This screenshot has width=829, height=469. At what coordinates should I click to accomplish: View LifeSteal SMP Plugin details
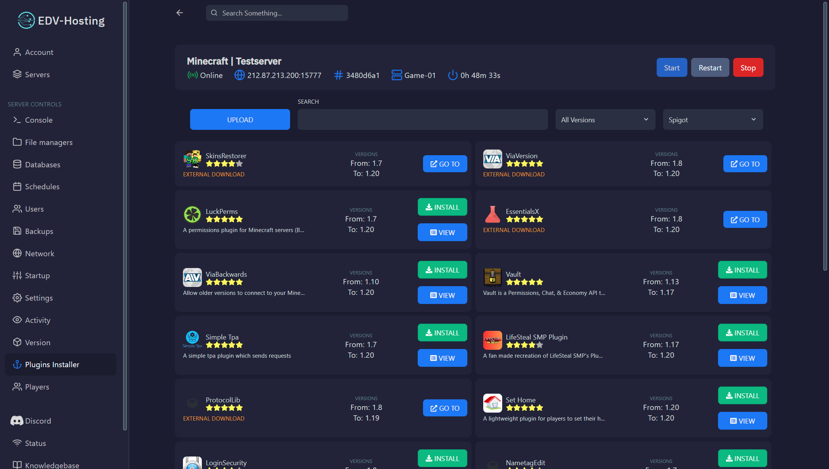click(742, 358)
